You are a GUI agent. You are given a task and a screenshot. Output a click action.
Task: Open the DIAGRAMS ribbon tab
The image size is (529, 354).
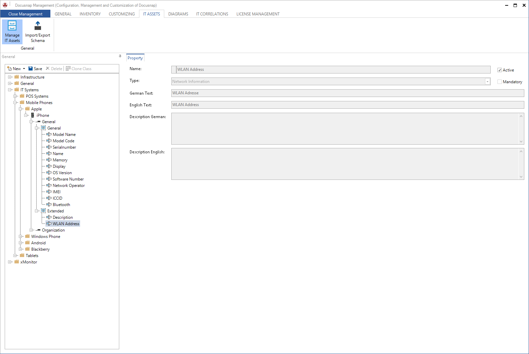pos(178,14)
